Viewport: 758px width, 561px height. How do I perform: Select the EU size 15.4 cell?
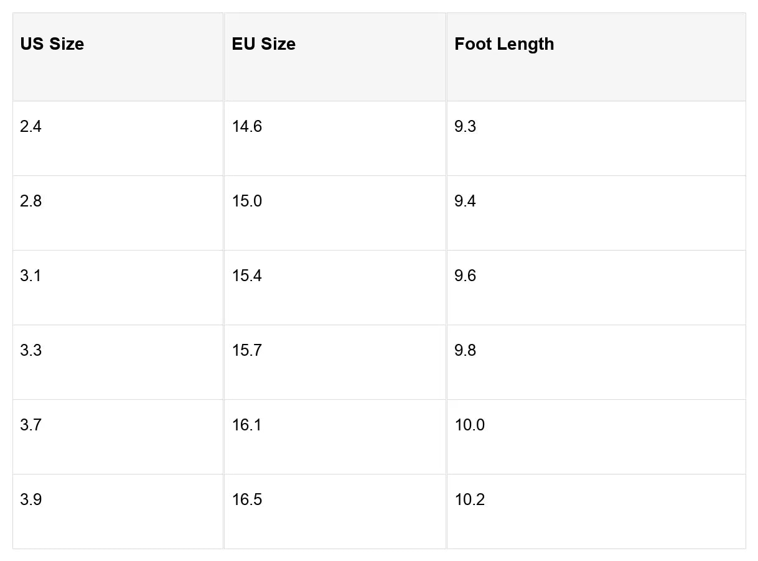[x=247, y=276]
